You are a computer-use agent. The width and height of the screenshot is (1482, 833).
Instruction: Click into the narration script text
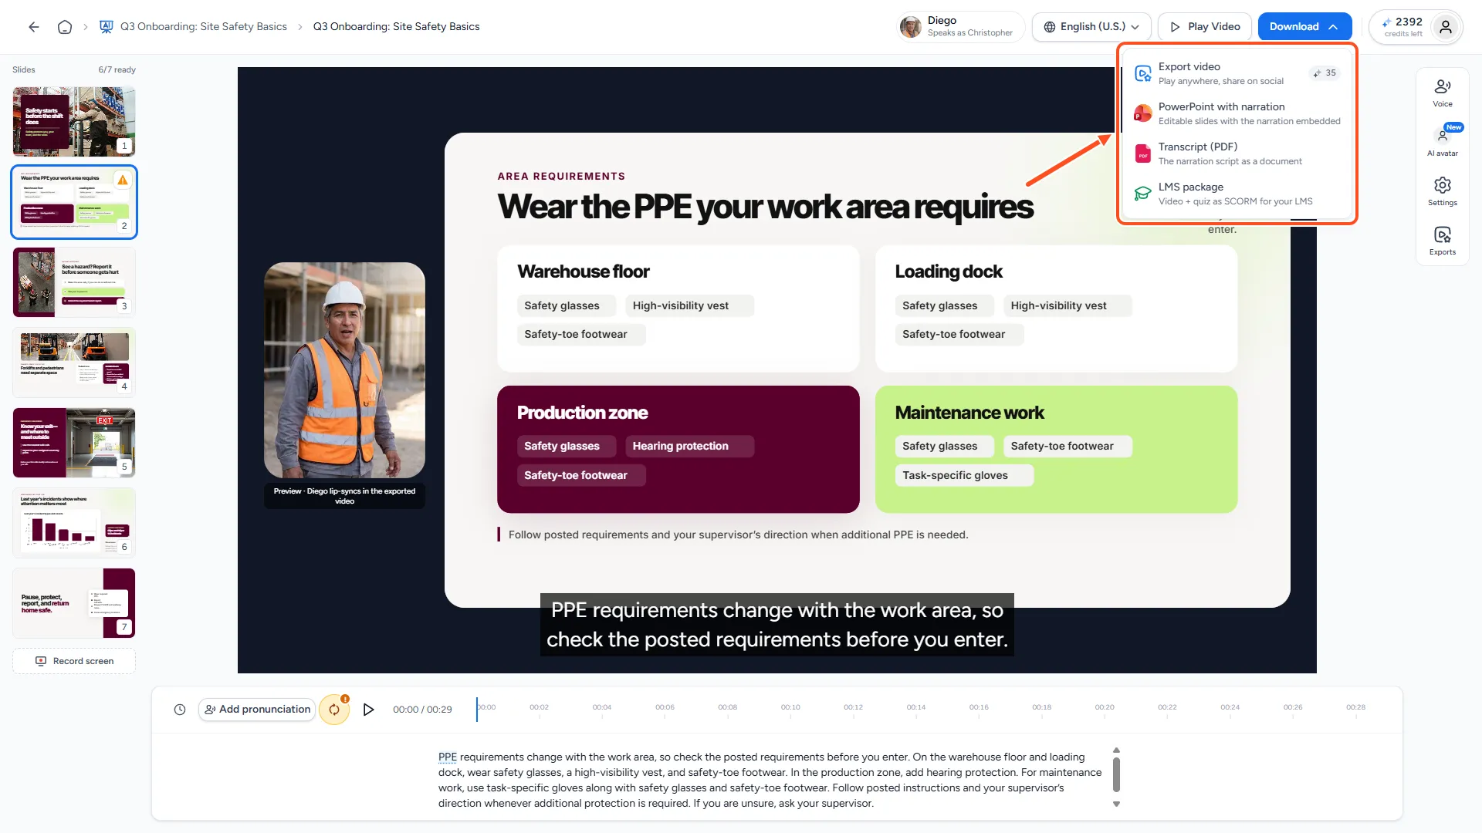tap(770, 780)
